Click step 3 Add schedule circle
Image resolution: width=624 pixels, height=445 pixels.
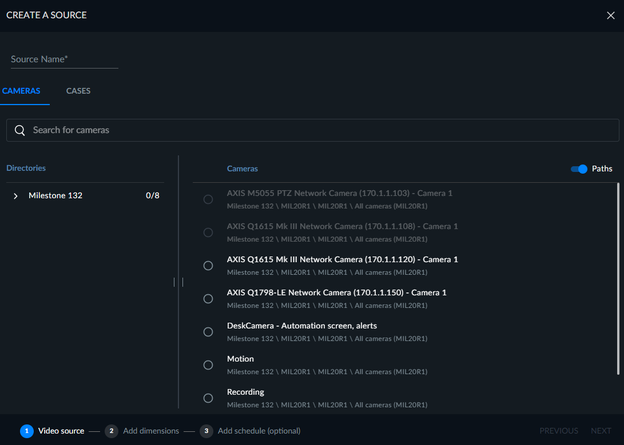point(206,431)
